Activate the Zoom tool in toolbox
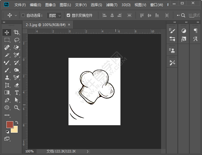202x155 pixels. [x=16, y=108]
